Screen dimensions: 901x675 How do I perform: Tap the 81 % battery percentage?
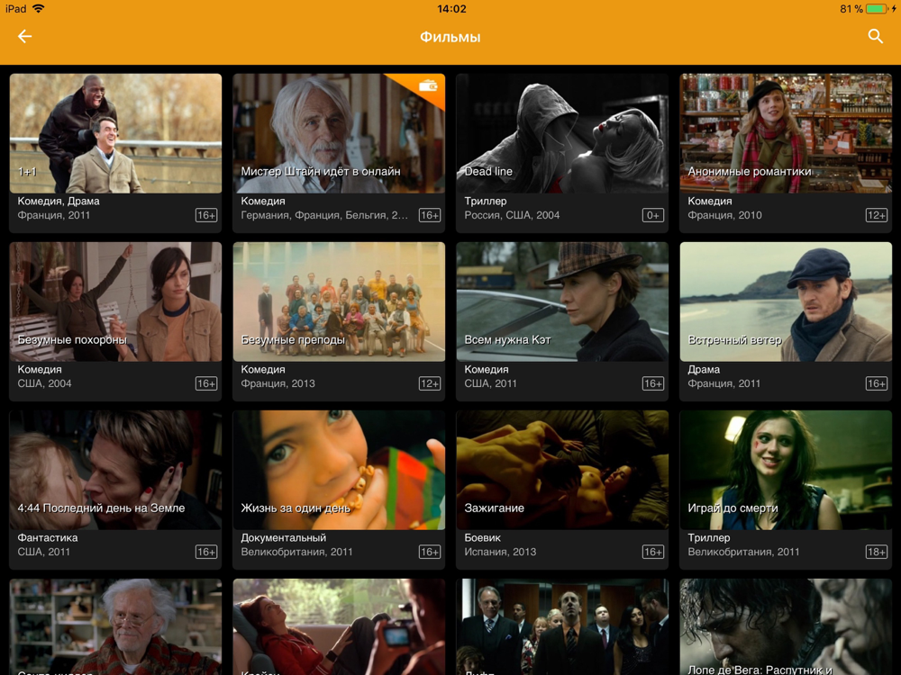tap(851, 9)
